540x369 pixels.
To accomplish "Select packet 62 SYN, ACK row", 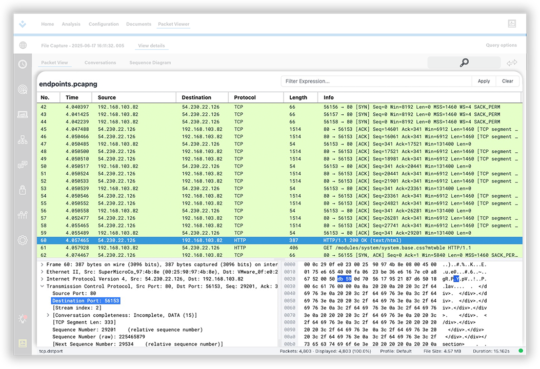I will 279,255.
